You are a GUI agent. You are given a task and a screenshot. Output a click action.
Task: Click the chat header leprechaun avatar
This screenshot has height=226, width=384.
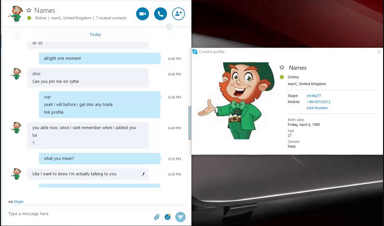point(15,14)
